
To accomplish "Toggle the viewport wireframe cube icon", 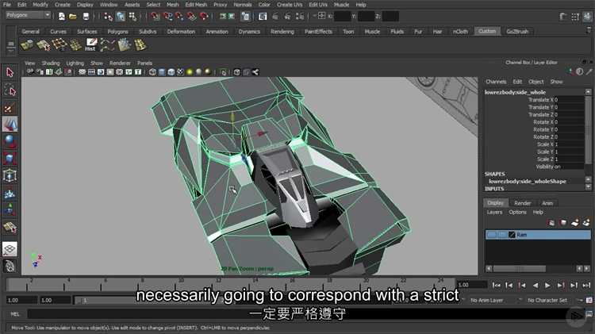I will coord(152,71).
